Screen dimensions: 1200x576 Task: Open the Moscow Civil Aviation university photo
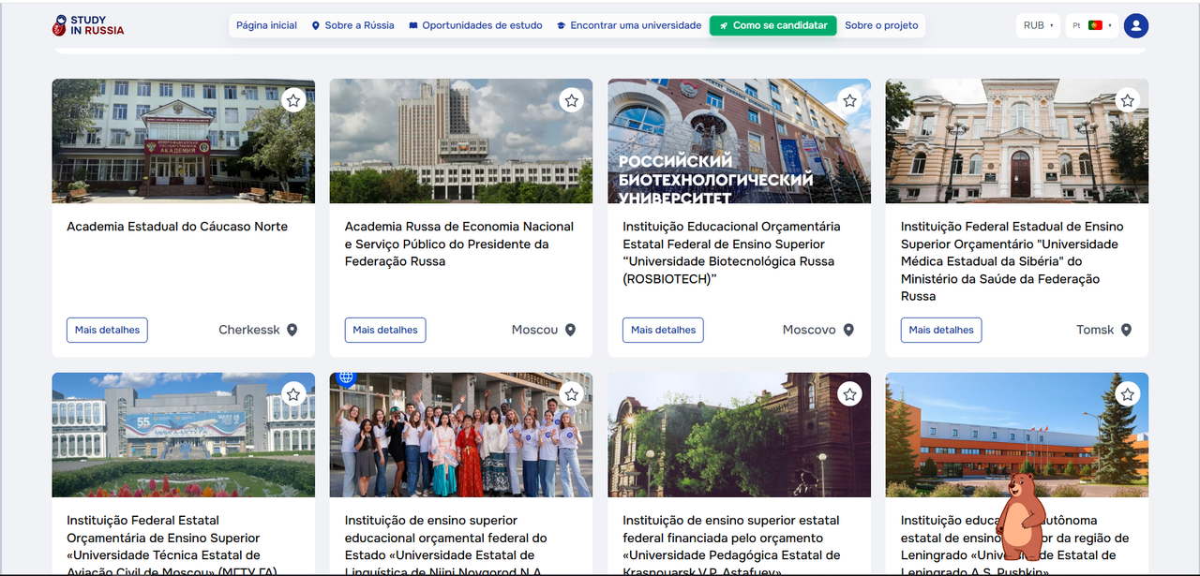click(183, 435)
